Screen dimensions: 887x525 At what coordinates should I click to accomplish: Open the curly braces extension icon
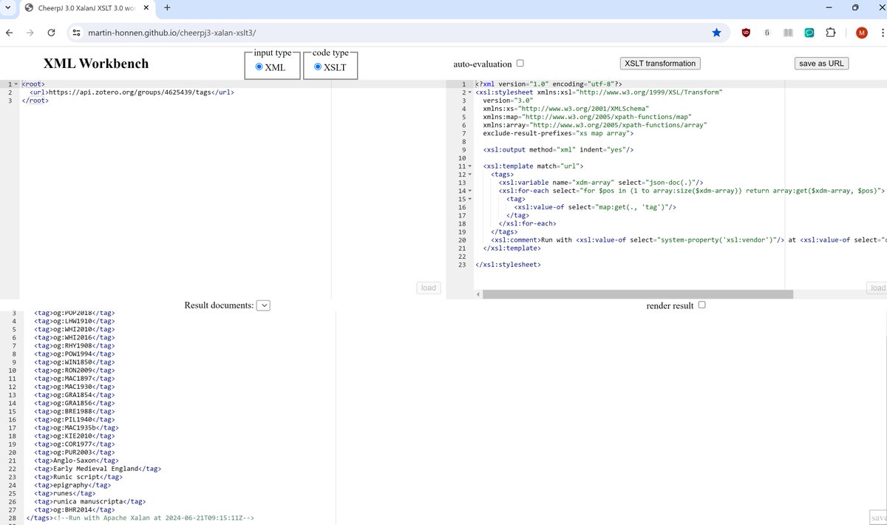click(767, 33)
